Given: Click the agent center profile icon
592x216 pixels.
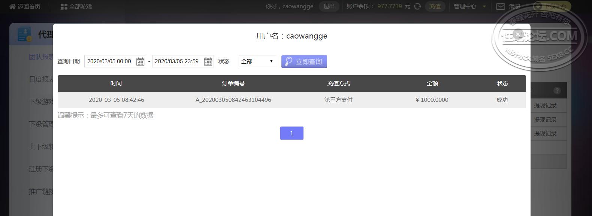Looking at the screenshot, I should [24, 34].
